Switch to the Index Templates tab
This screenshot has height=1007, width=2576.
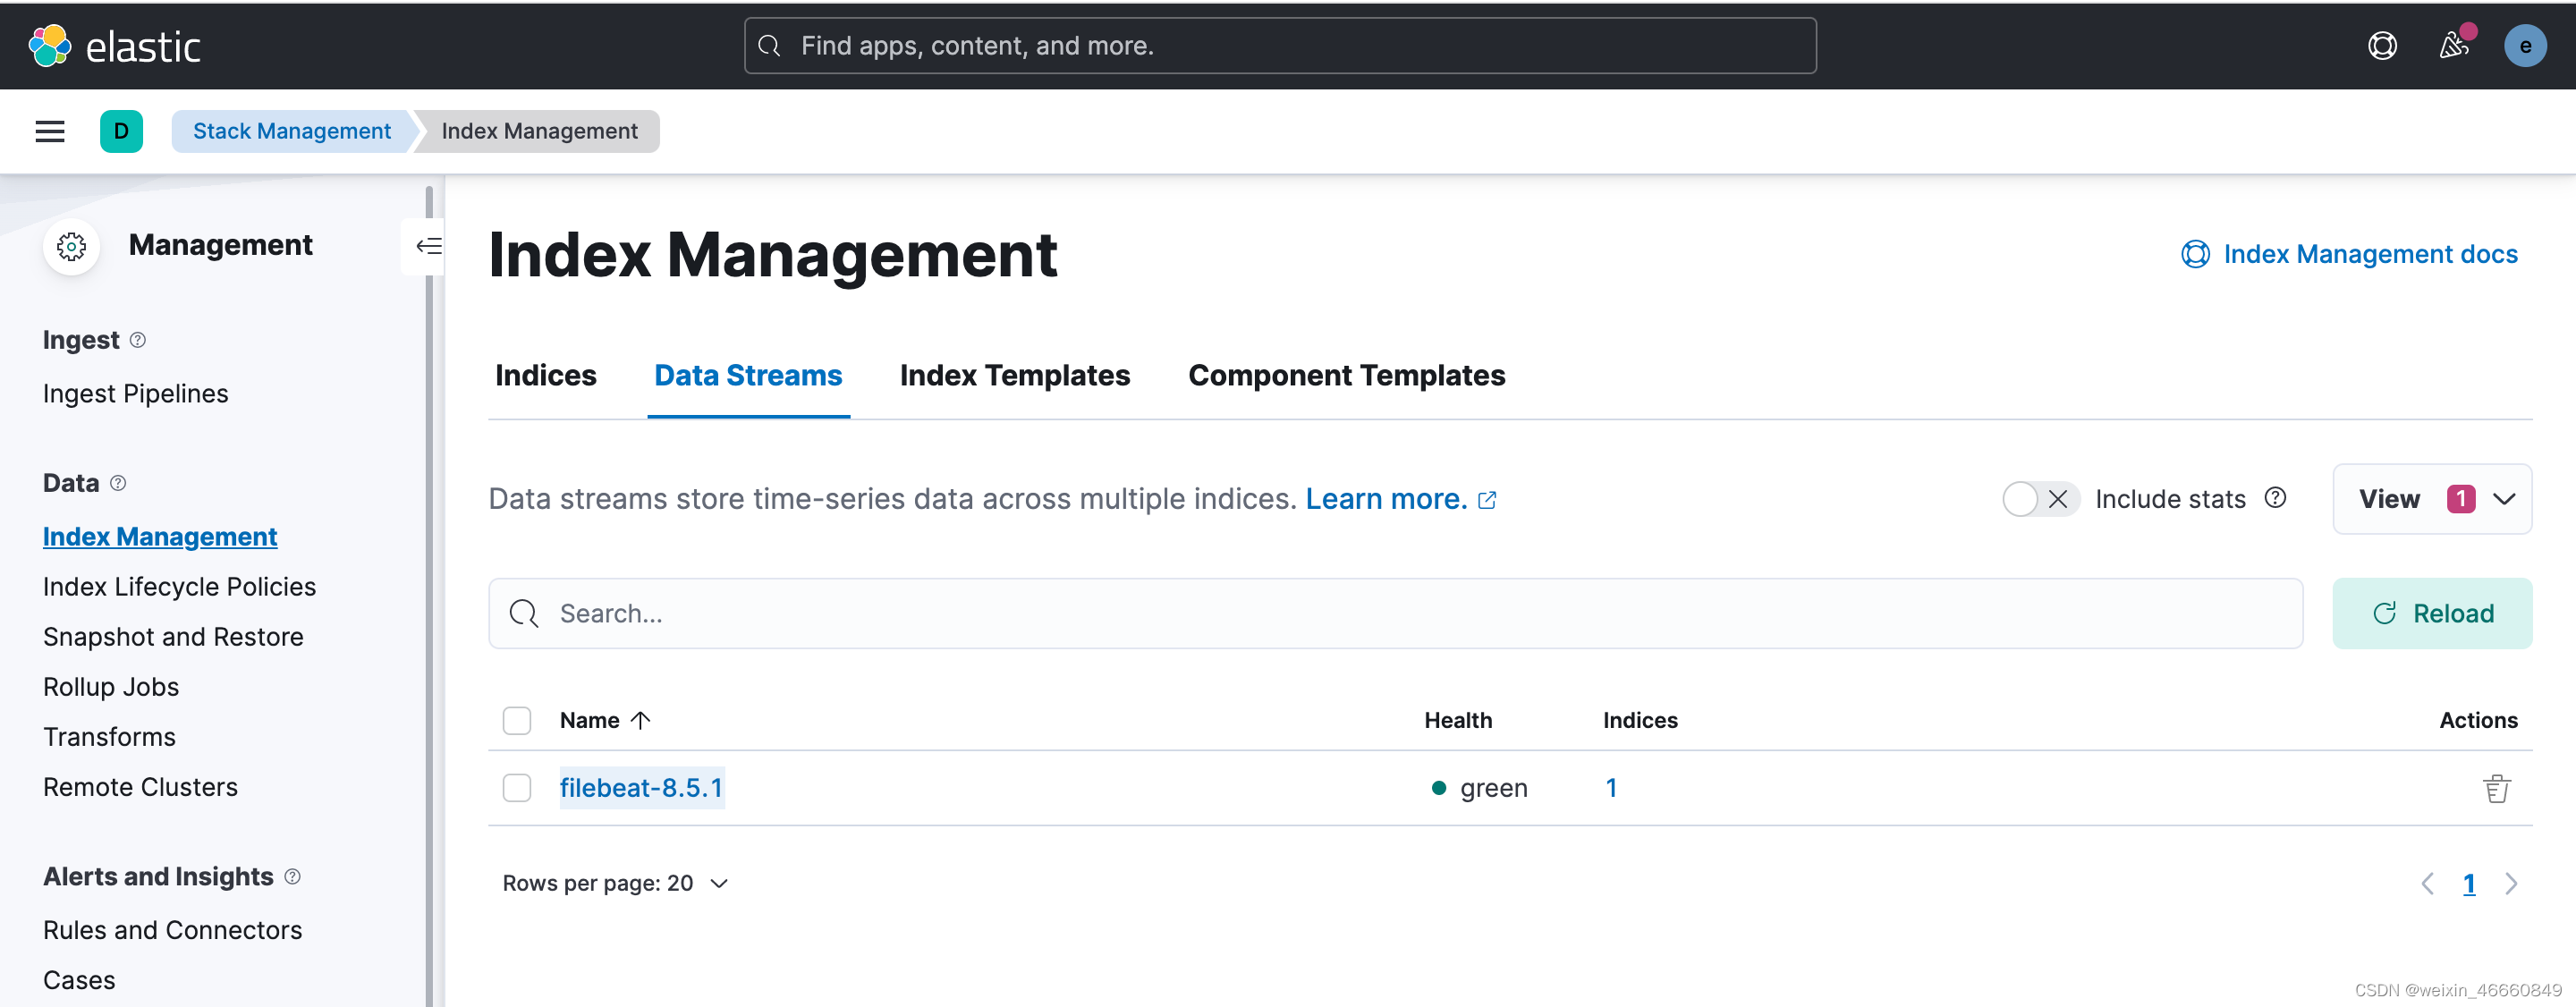click(x=1014, y=375)
